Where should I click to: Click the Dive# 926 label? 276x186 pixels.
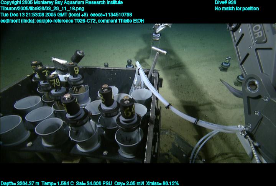(225, 2)
